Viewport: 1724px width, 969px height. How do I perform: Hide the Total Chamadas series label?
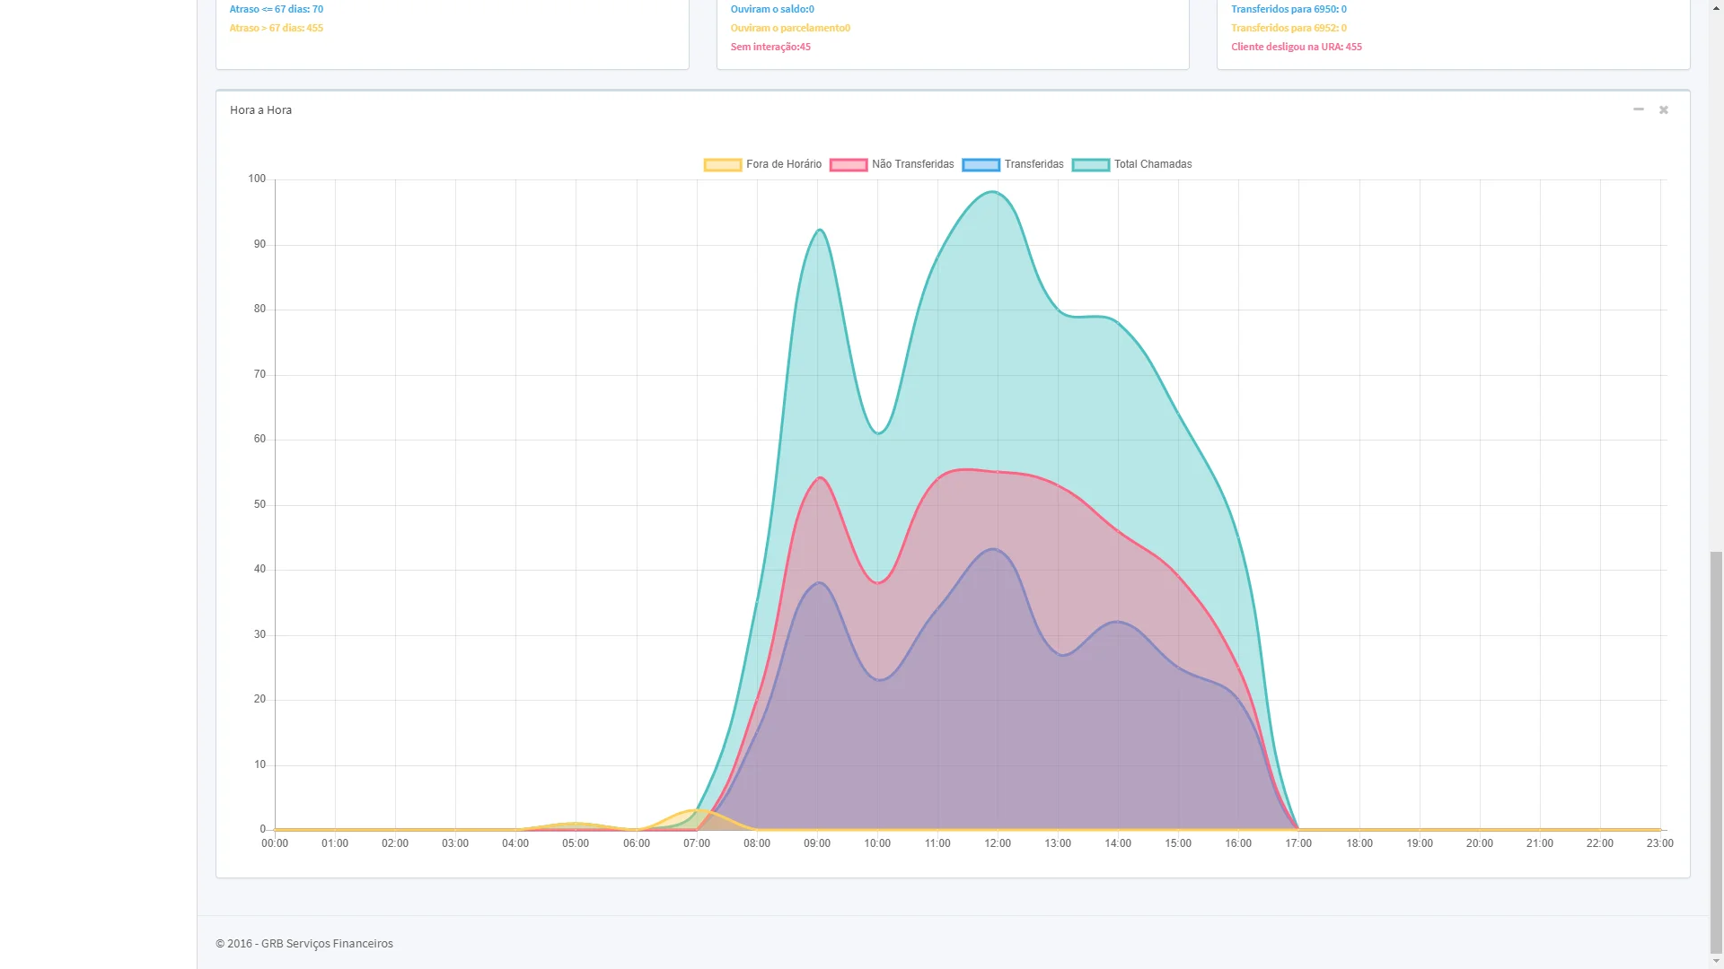coord(1153,164)
